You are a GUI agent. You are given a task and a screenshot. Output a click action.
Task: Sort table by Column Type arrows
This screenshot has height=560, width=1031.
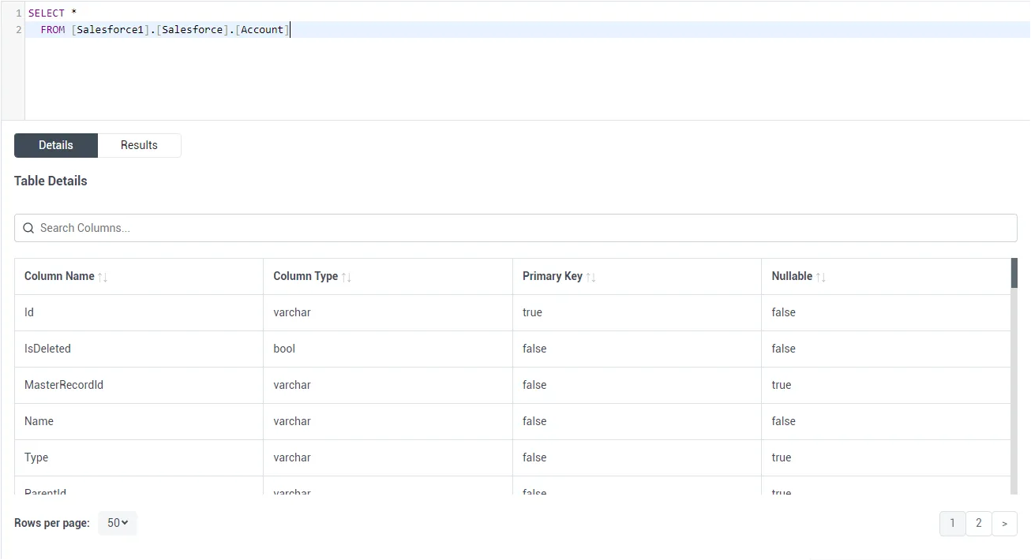(x=347, y=277)
